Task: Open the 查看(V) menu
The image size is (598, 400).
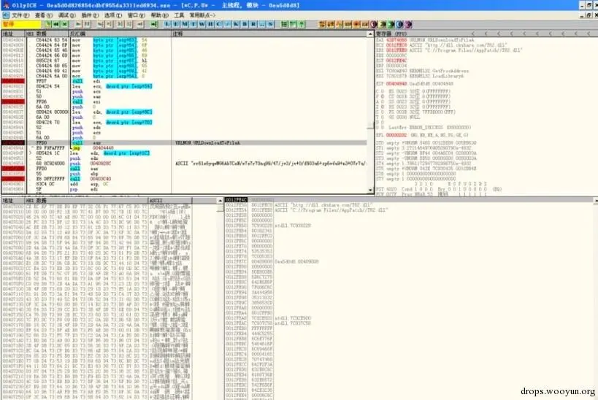Action: tap(44, 15)
